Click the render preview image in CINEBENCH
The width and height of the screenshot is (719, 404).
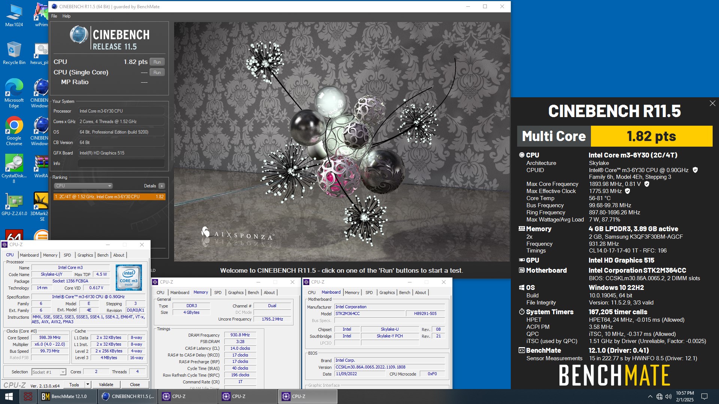[342, 142]
